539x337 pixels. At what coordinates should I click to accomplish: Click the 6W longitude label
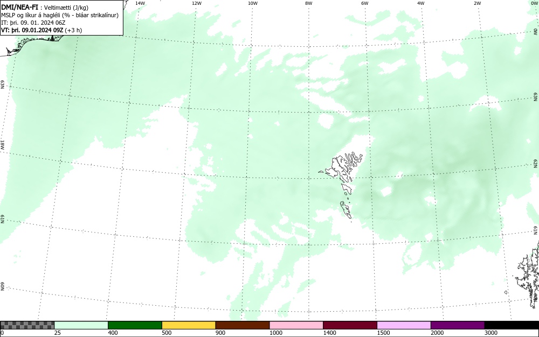(365, 3)
